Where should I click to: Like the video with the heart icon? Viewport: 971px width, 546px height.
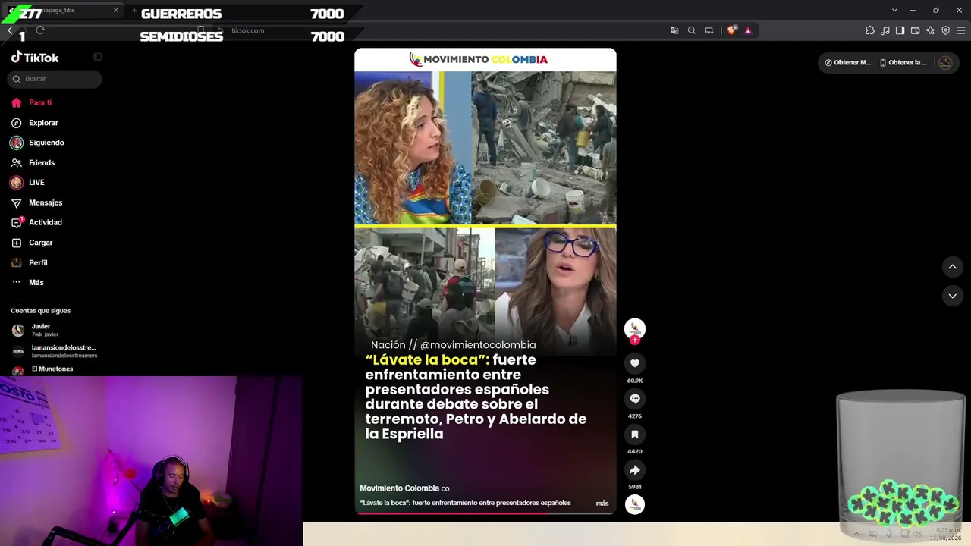point(635,363)
